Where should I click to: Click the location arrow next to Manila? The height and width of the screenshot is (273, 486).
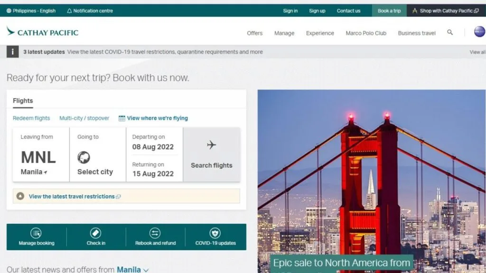(46, 173)
